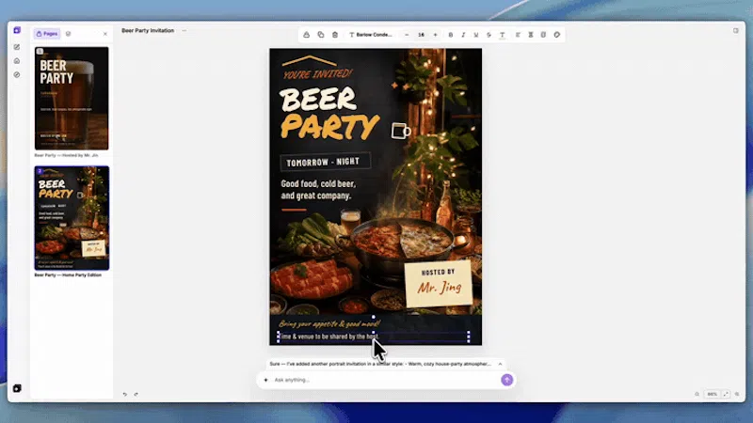The width and height of the screenshot is (753, 423).
Task: Click the Time & venue text box
Action: click(374, 337)
